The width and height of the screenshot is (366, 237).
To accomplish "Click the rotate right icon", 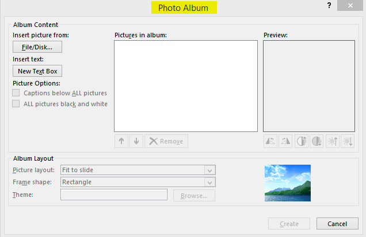I will pyautogui.click(x=285, y=141).
